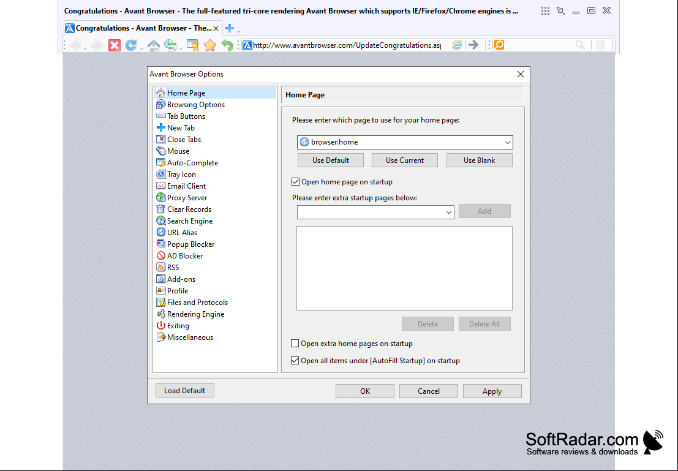Expand the extra startup pages dropdown
The height and width of the screenshot is (471, 678).
pyautogui.click(x=449, y=213)
